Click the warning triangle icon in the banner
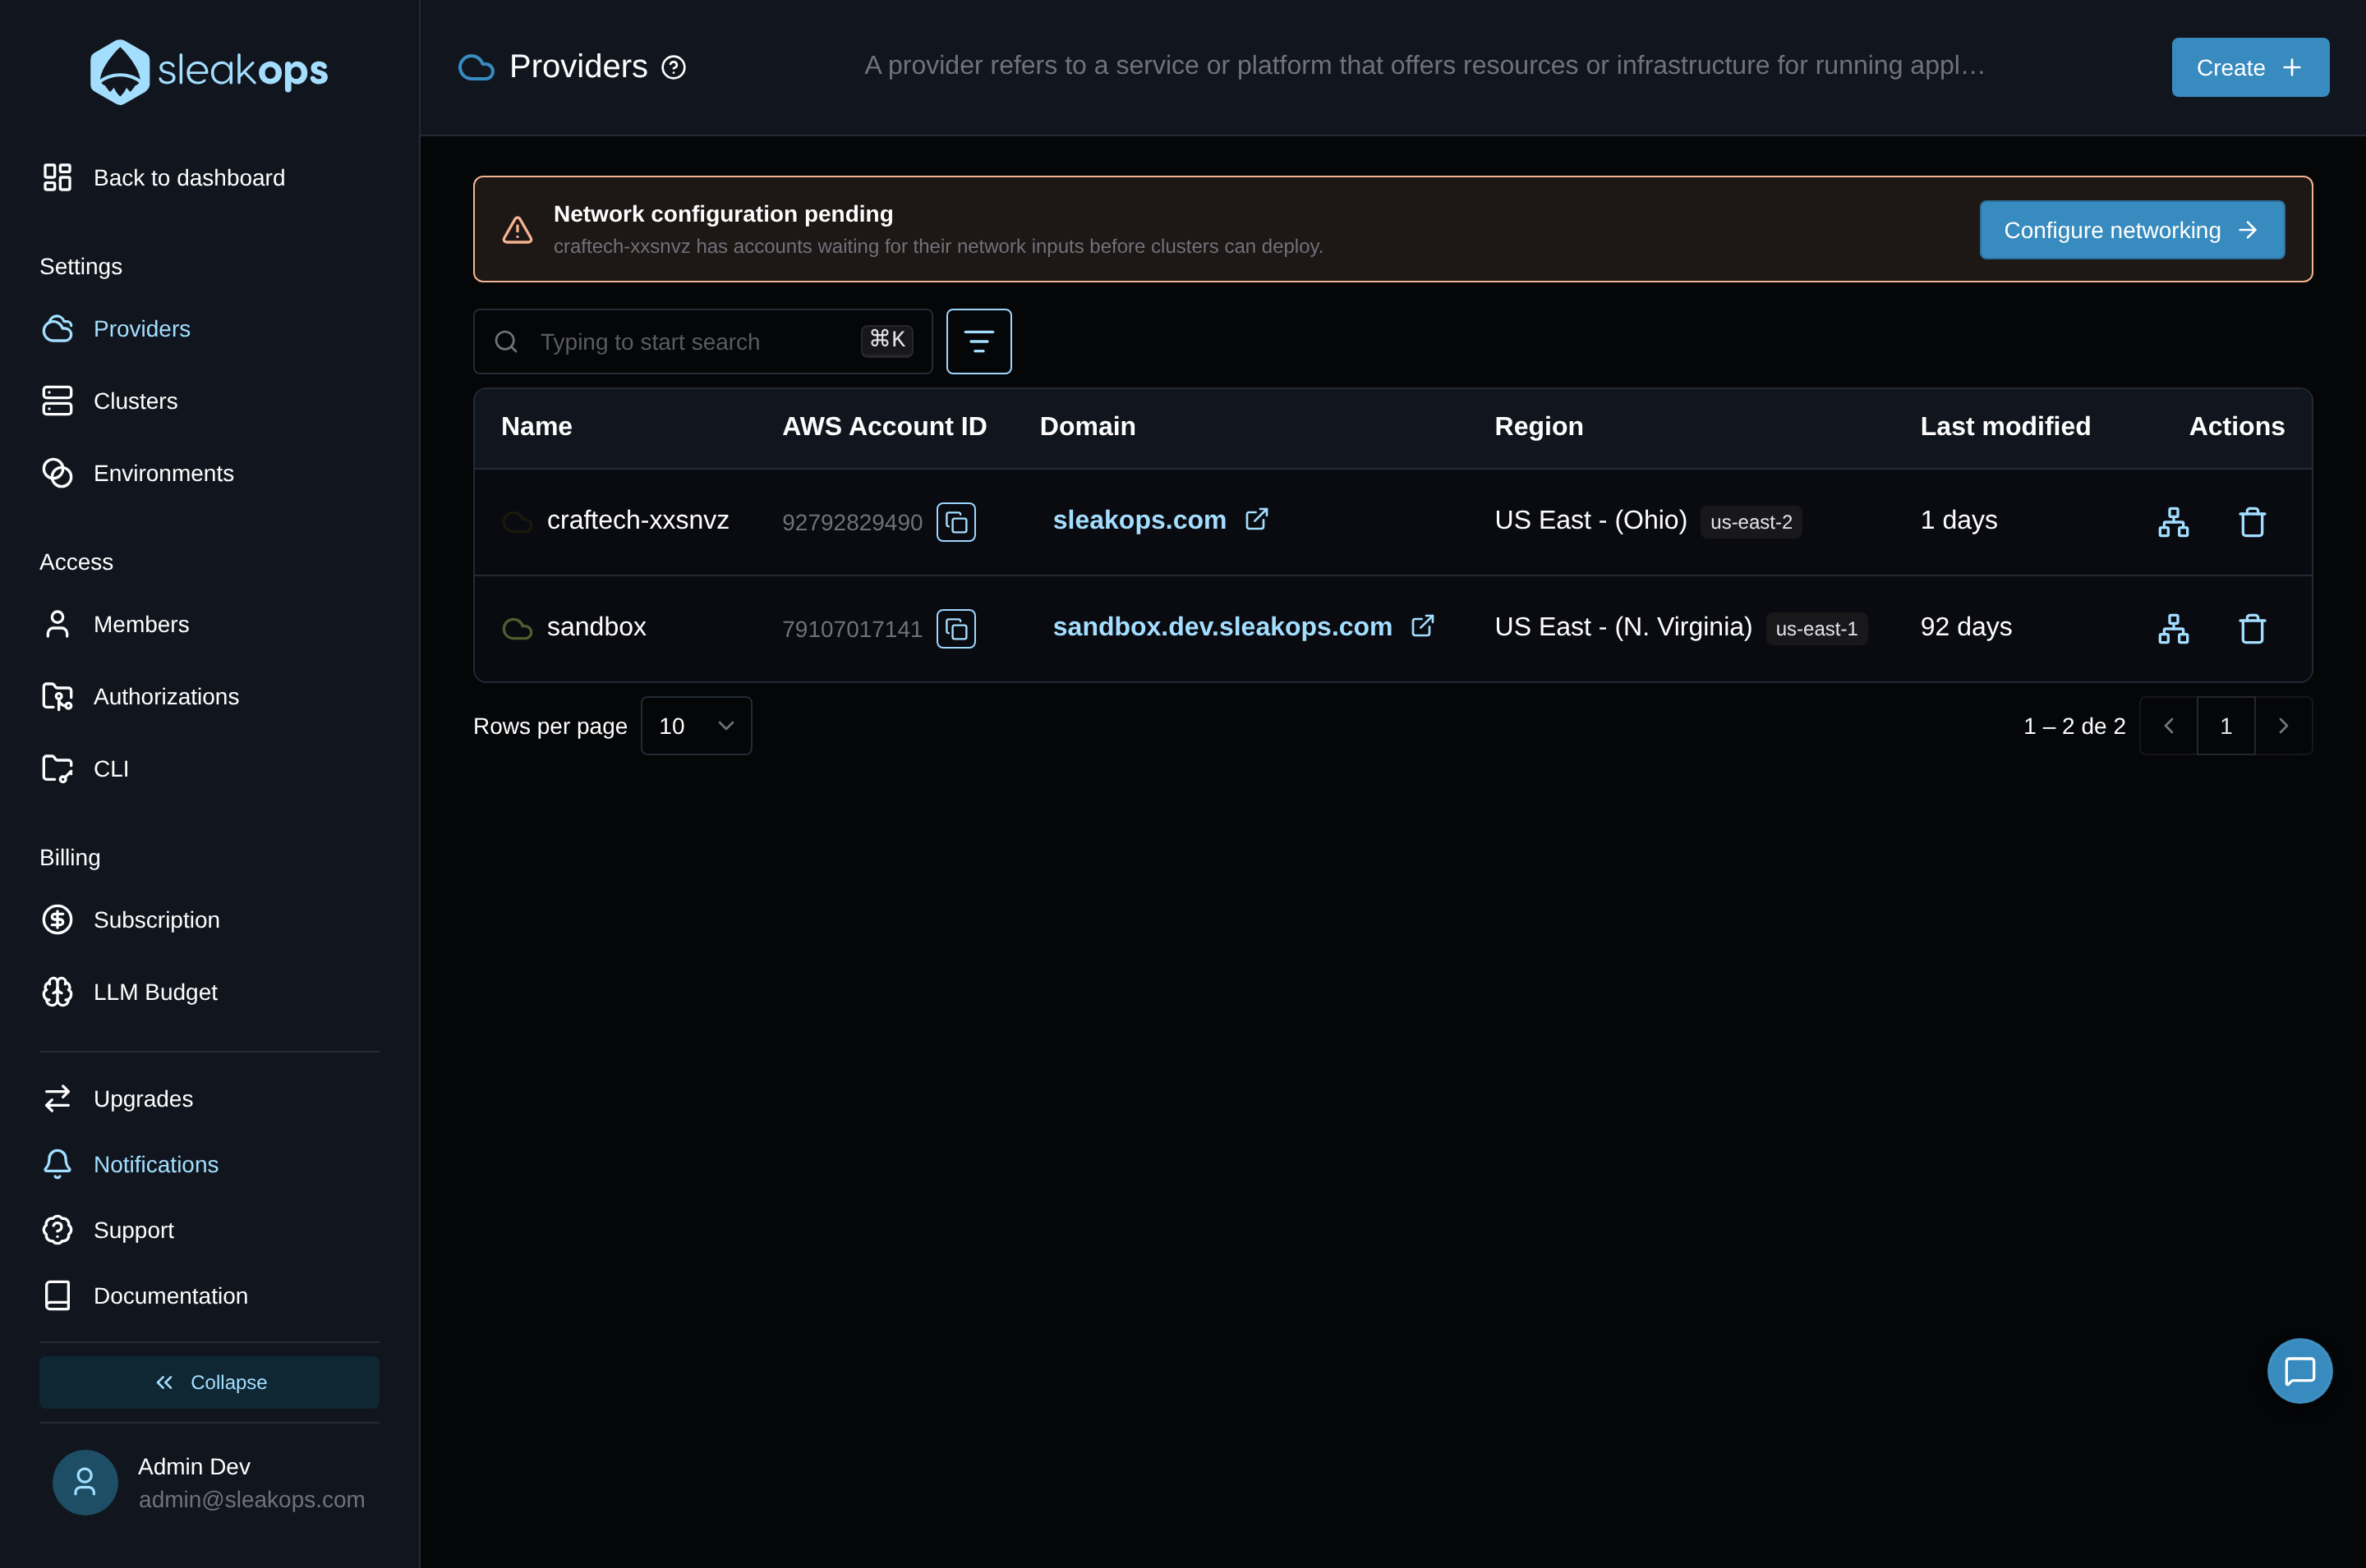Viewport: 2366px width, 1568px height. (518, 230)
